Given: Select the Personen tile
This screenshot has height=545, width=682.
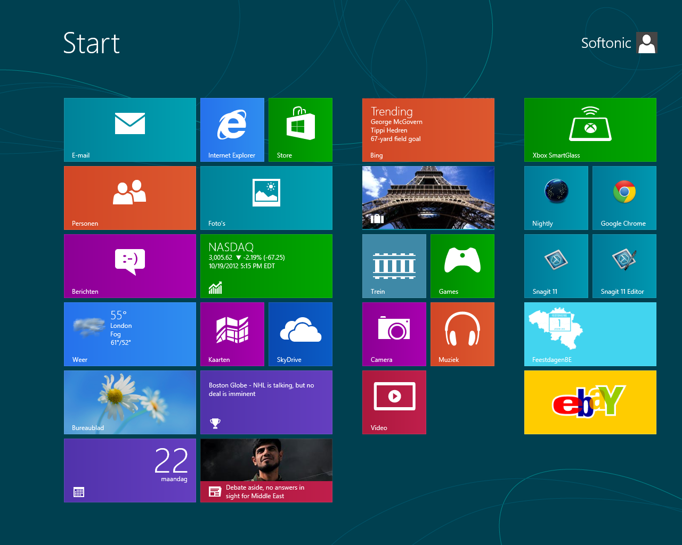Looking at the screenshot, I should tap(129, 197).
